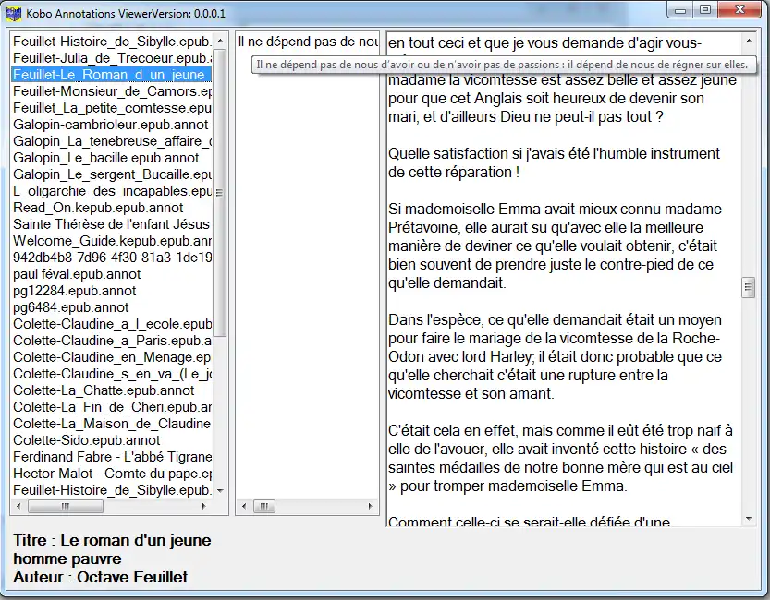Click file list horizontal scroll left arrow
This screenshot has width=770, height=600.
tap(18, 507)
